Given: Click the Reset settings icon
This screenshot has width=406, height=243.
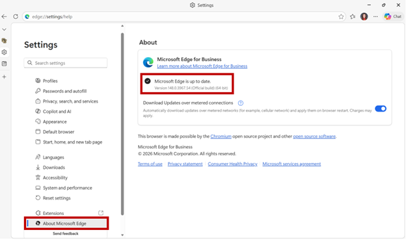Looking at the screenshot, I should [38, 198].
